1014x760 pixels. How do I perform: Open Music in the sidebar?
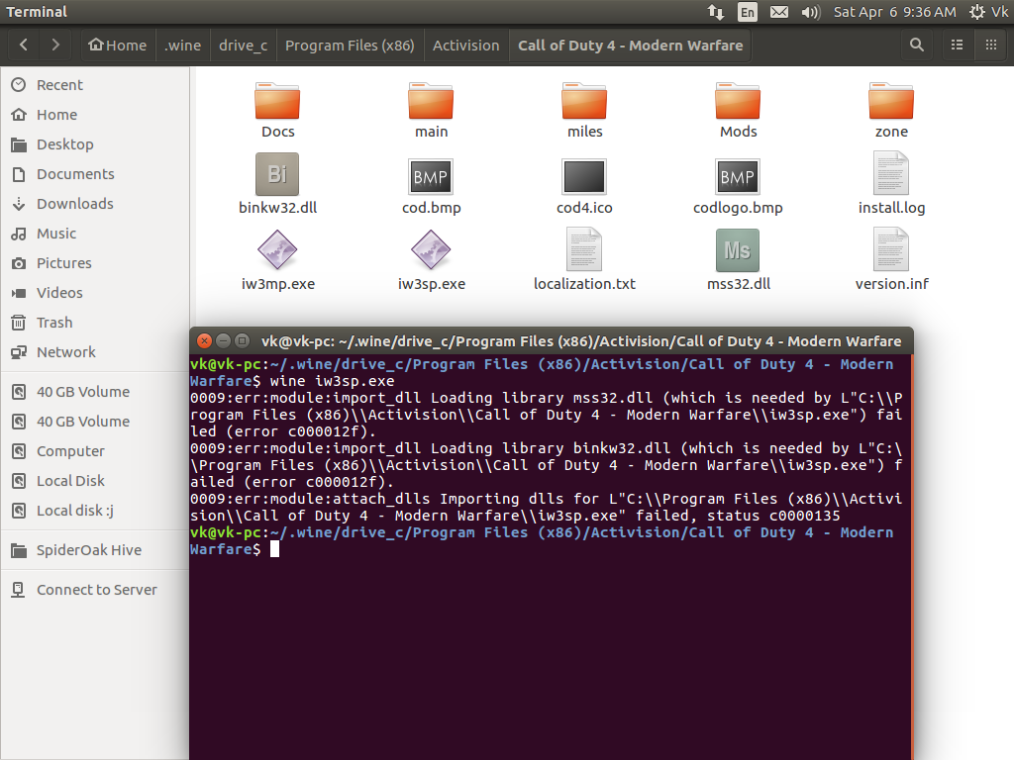click(95, 234)
